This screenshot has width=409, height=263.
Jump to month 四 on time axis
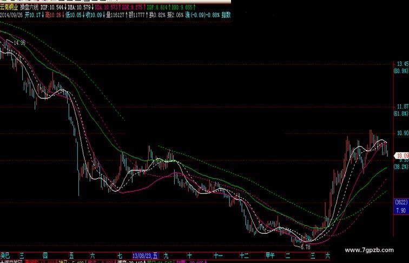(x=45, y=255)
